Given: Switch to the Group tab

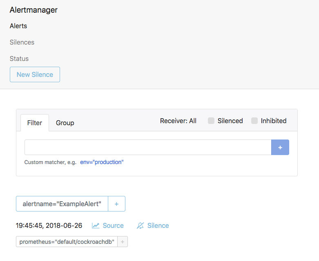Looking at the screenshot, I should click(x=65, y=123).
